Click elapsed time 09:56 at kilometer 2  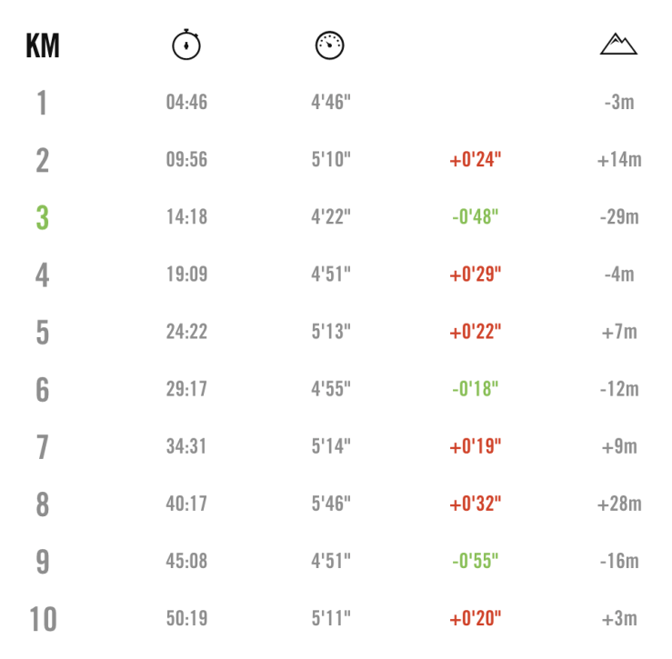point(186,160)
